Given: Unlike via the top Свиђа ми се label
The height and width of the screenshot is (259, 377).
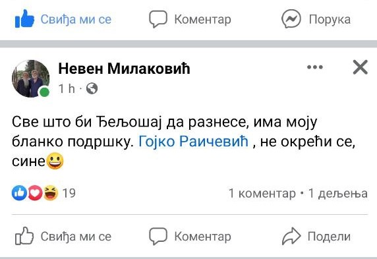Looking at the screenshot, I should (x=76, y=19).
